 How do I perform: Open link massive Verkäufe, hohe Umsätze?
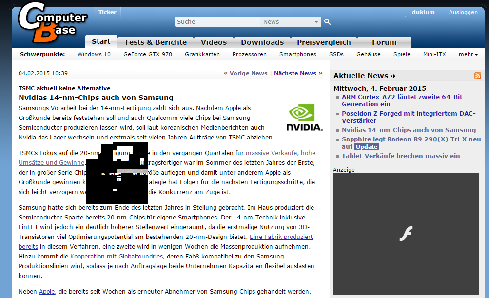tap(280, 153)
